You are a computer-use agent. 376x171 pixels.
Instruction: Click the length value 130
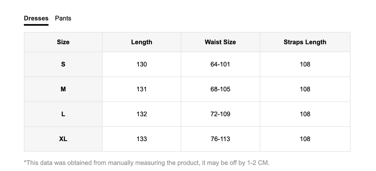(142, 64)
